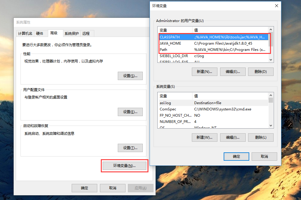
Task: Select the user Path variable row
Action: tap(214, 50)
